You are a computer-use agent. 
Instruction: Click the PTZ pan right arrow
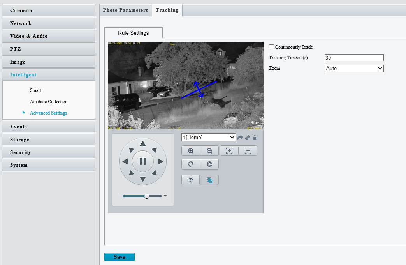[x=160, y=162]
